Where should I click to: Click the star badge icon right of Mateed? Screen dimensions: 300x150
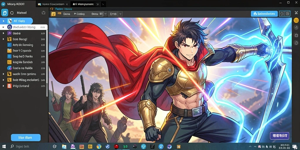43,13
